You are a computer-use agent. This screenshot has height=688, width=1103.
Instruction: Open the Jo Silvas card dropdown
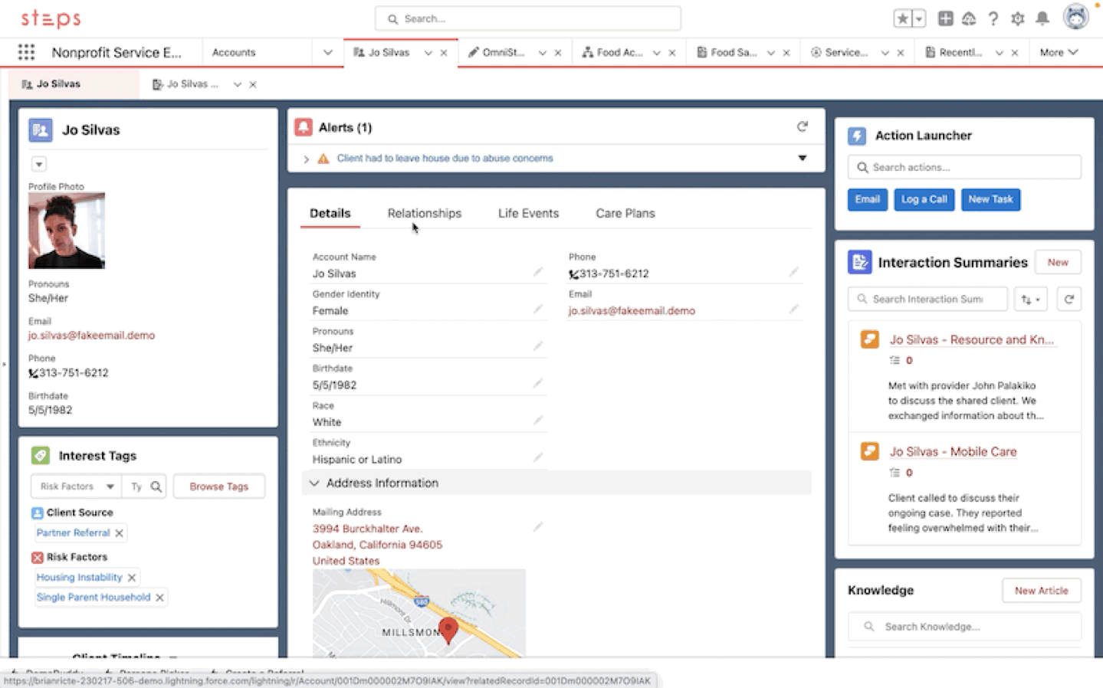click(38, 164)
